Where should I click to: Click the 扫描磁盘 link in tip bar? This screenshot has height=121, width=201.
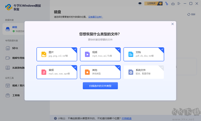[127, 118]
